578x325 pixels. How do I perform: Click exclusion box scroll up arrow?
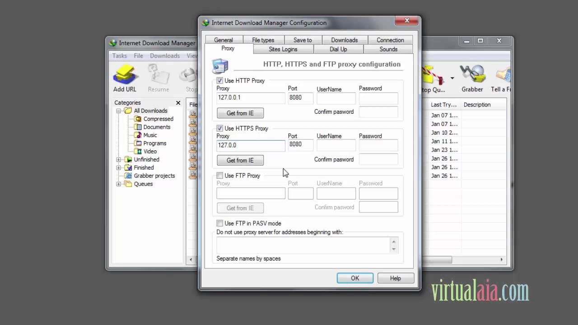394,241
